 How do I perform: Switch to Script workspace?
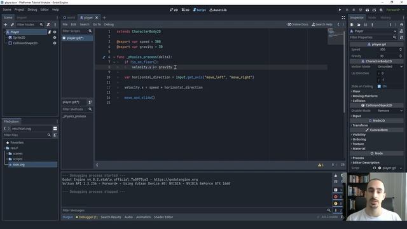199,10
